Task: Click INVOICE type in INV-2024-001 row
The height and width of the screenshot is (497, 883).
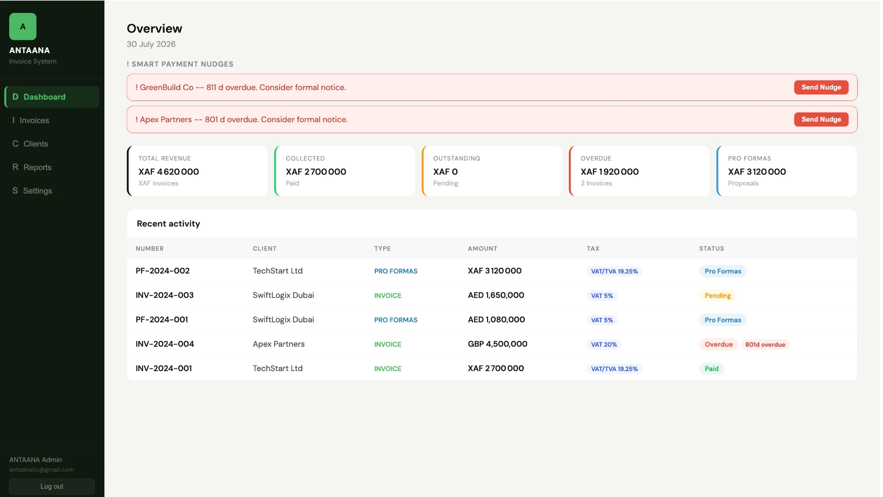Action: [388, 369]
